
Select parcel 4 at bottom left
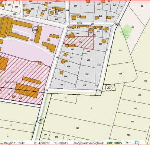(x=8, y=136)
